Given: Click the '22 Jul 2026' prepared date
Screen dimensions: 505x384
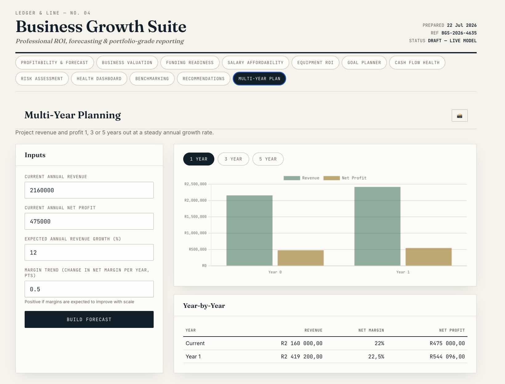Looking at the screenshot, I should pos(462,25).
